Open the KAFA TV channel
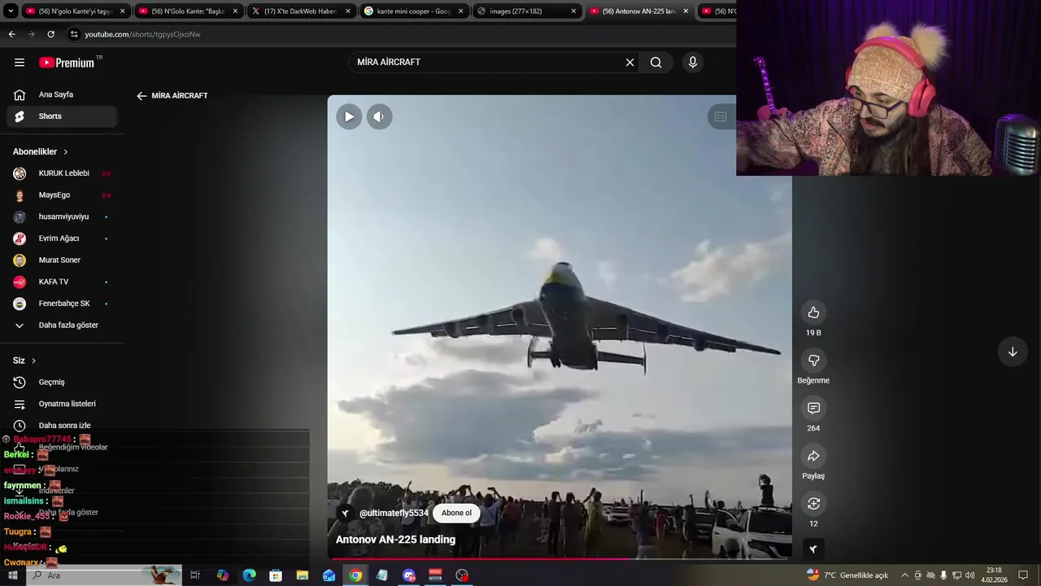The image size is (1041, 586). 62,282
